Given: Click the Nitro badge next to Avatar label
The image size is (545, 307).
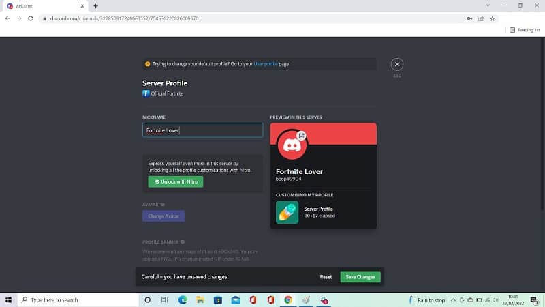Looking at the screenshot, I should click(163, 205).
